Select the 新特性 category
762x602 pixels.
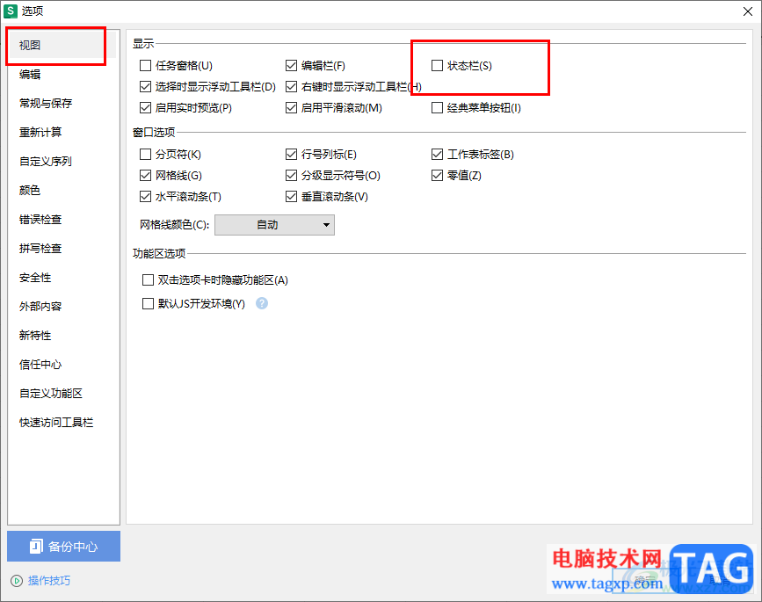click(x=62, y=335)
